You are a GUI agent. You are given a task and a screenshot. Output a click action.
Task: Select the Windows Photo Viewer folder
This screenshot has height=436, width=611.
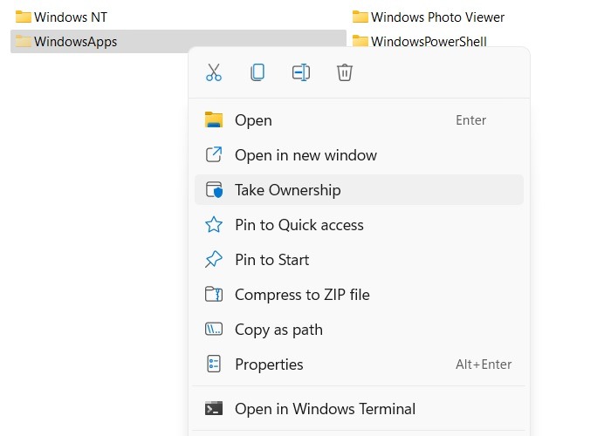(429, 17)
